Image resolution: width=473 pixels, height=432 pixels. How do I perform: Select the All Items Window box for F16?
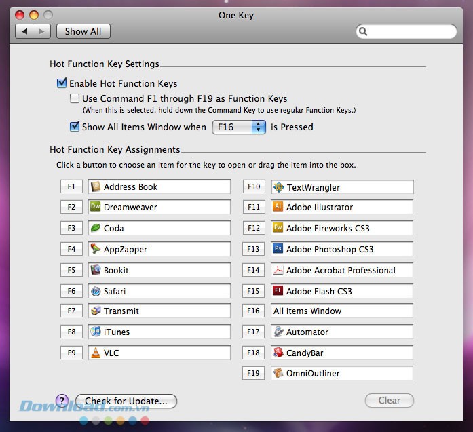[x=341, y=311]
